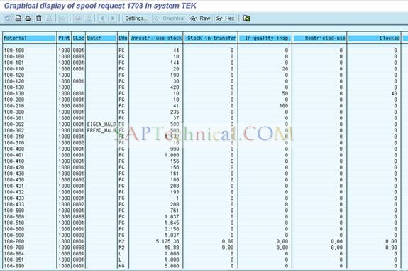Click unrestricted stock value 161
Viewport: 408px width, 271px height.
tap(175, 174)
